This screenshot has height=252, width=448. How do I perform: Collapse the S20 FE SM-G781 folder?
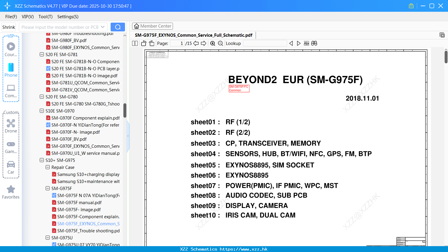[x=41, y=55]
